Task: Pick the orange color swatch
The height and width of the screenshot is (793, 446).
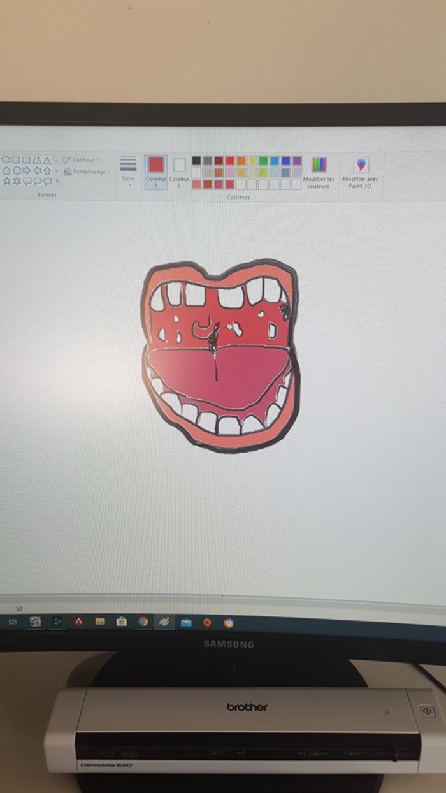Action: [241, 161]
